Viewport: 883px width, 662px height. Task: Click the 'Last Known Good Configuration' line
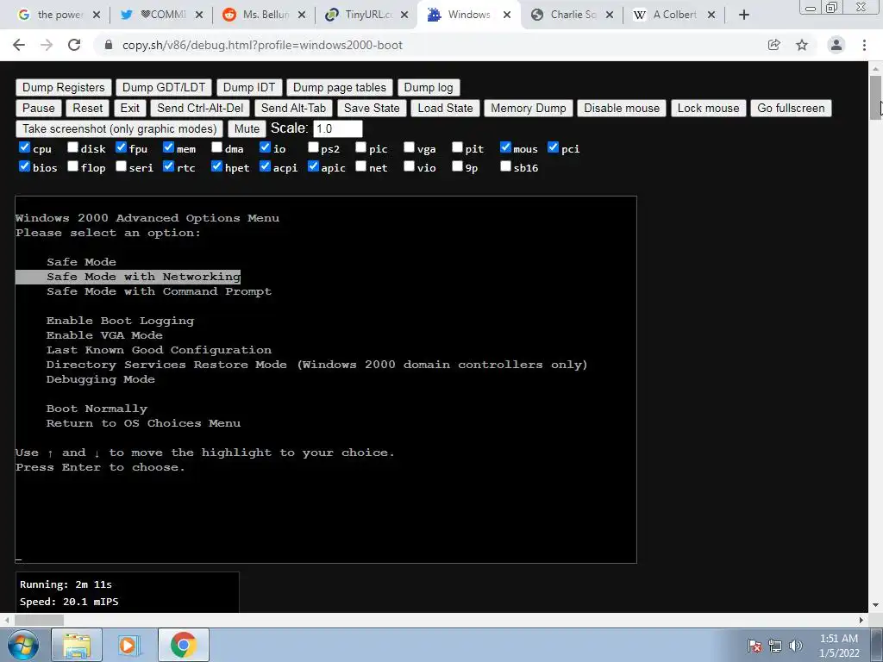click(x=159, y=350)
